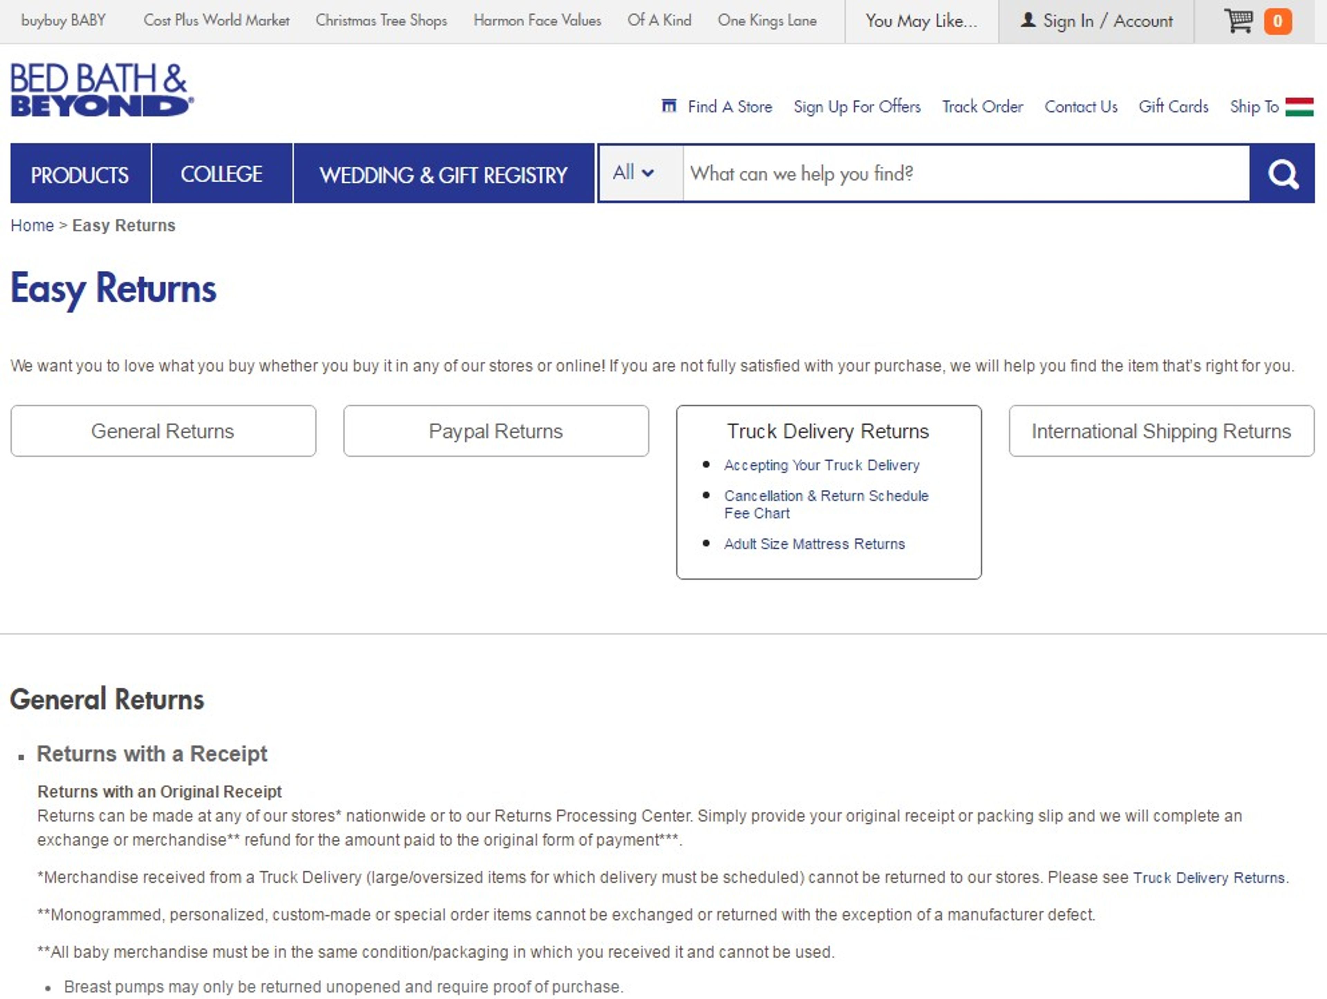This screenshot has height=999, width=1327.
Task: Click the store icon beside Find A Store
Action: pos(668,106)
